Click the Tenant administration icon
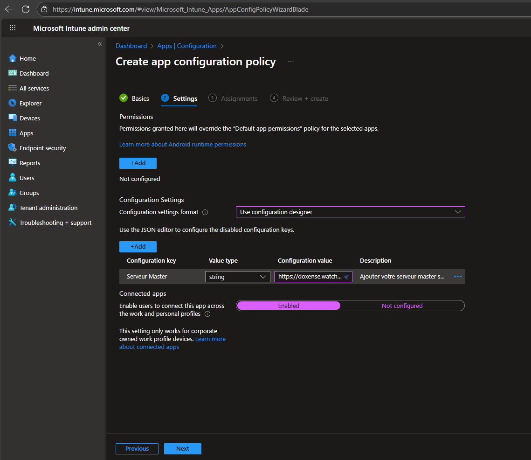 (13, 208)
